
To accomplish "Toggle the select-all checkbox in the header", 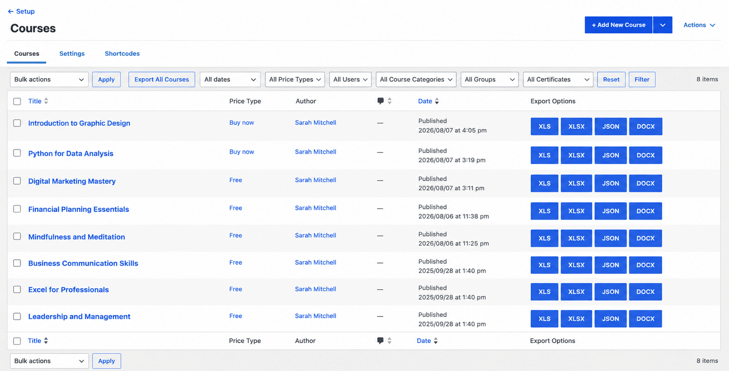I will [17, 101].
